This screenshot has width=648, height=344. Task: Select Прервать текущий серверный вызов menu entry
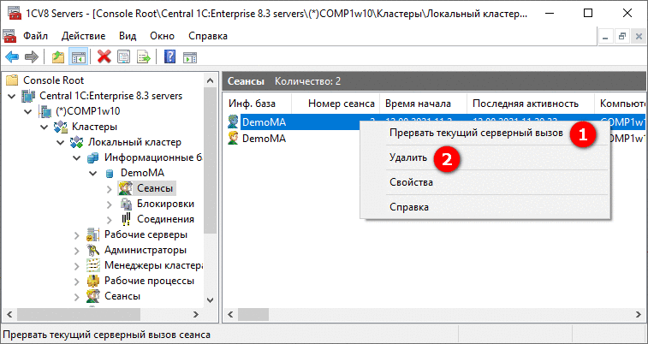pyautogui.click(x=477, y=133)
